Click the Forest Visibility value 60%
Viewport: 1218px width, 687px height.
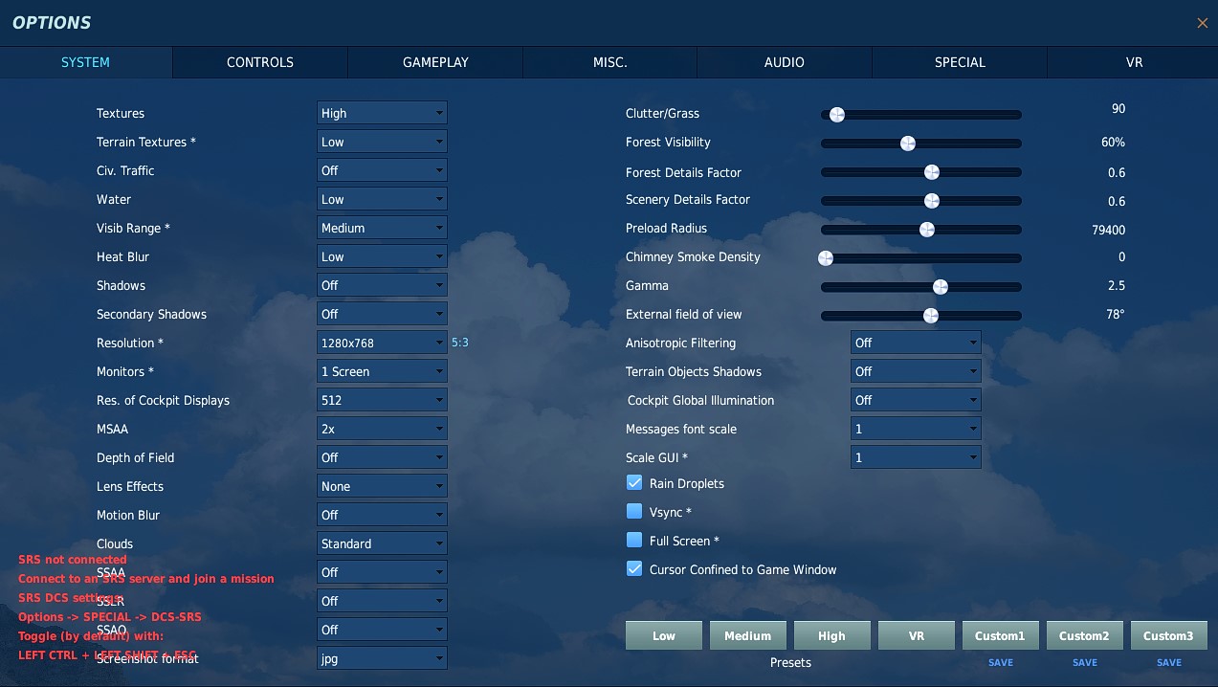(1113, 142)
